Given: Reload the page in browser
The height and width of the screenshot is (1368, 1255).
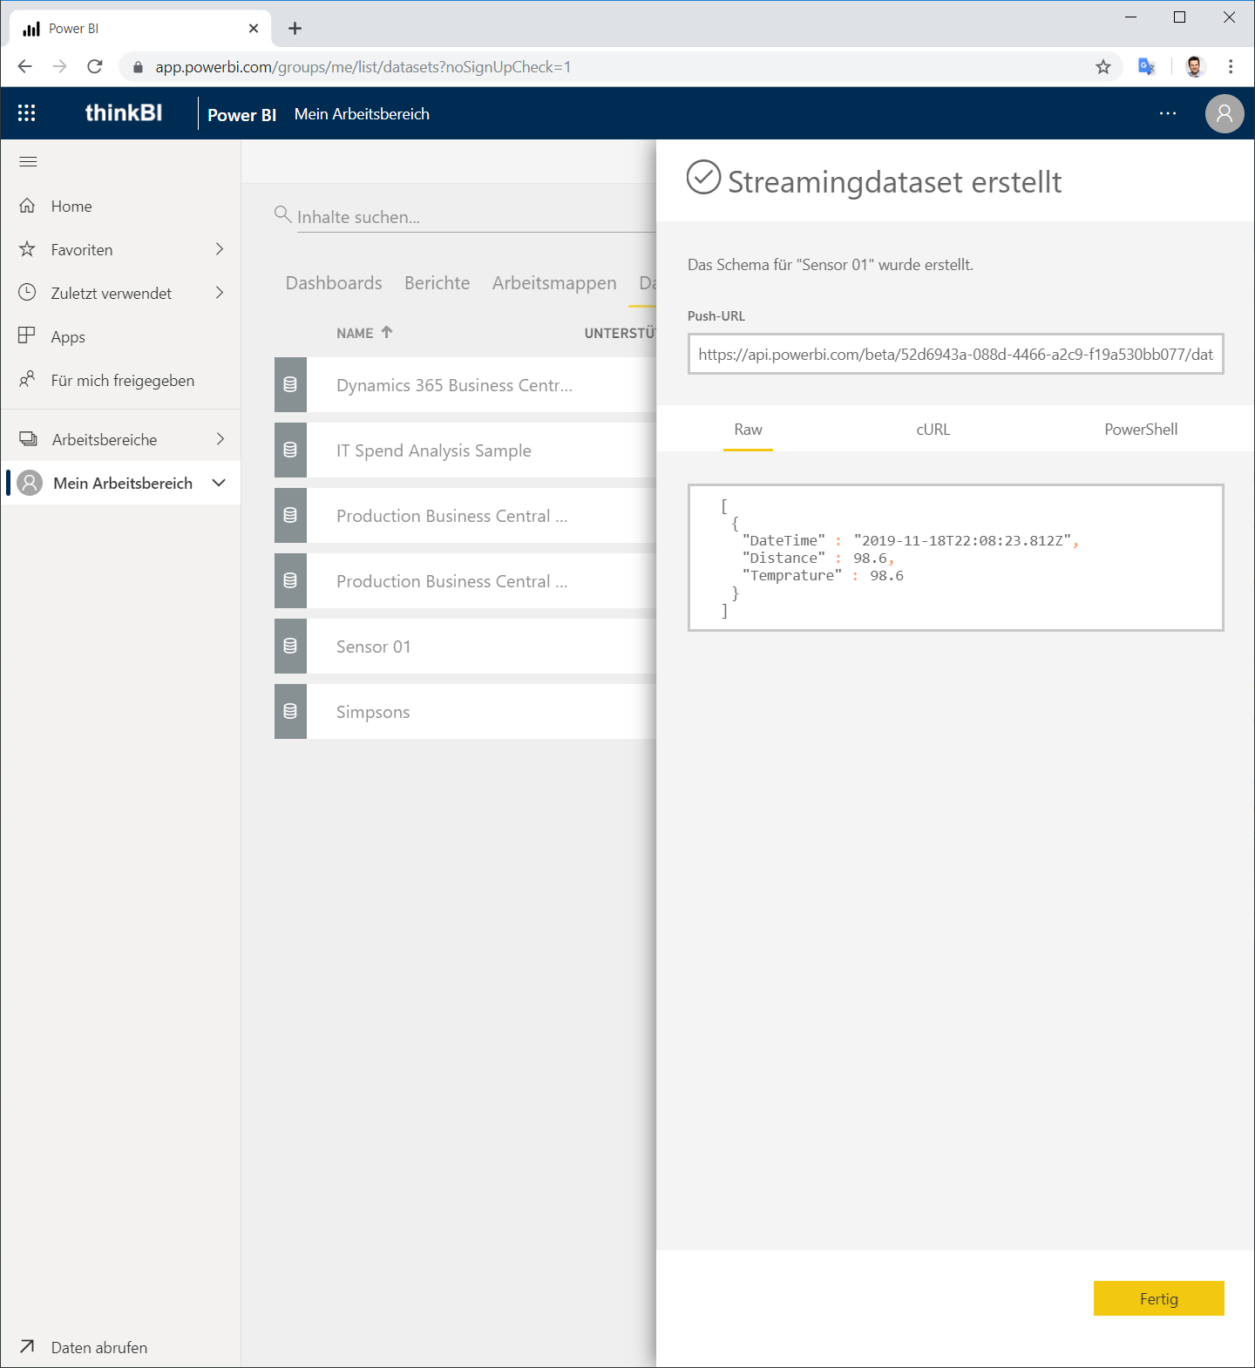Looking at the screenshot, I should 95,67.
